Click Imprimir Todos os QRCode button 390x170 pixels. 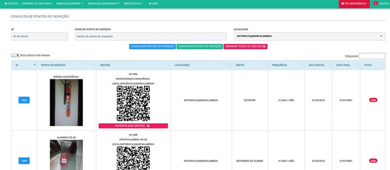(x=245, y=47)
